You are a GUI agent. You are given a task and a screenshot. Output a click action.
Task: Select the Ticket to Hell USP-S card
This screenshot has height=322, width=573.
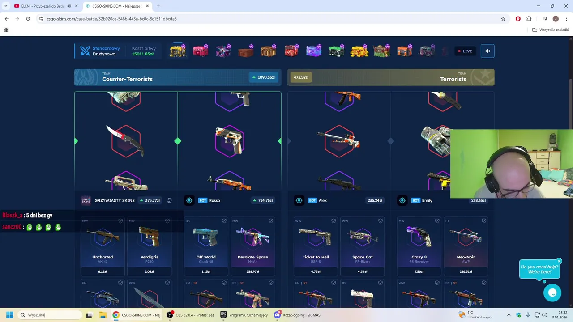coord(316,246)
